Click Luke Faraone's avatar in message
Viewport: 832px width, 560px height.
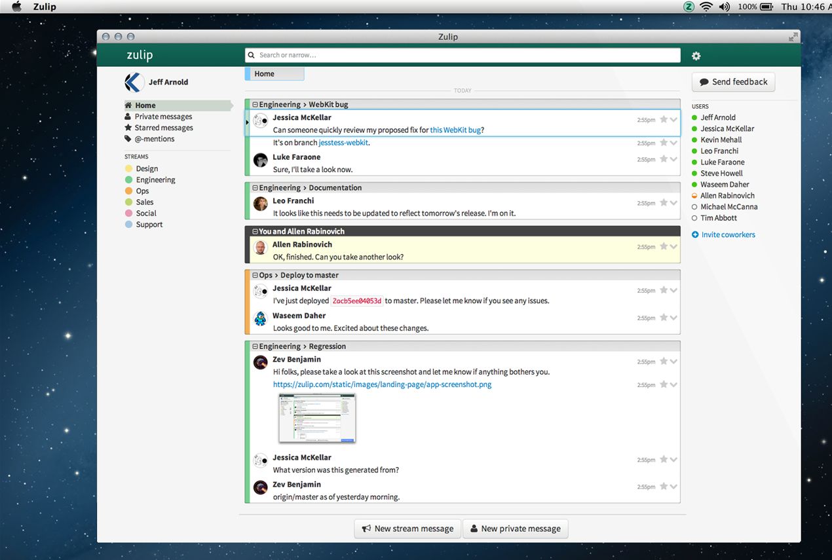click(261, 160)
